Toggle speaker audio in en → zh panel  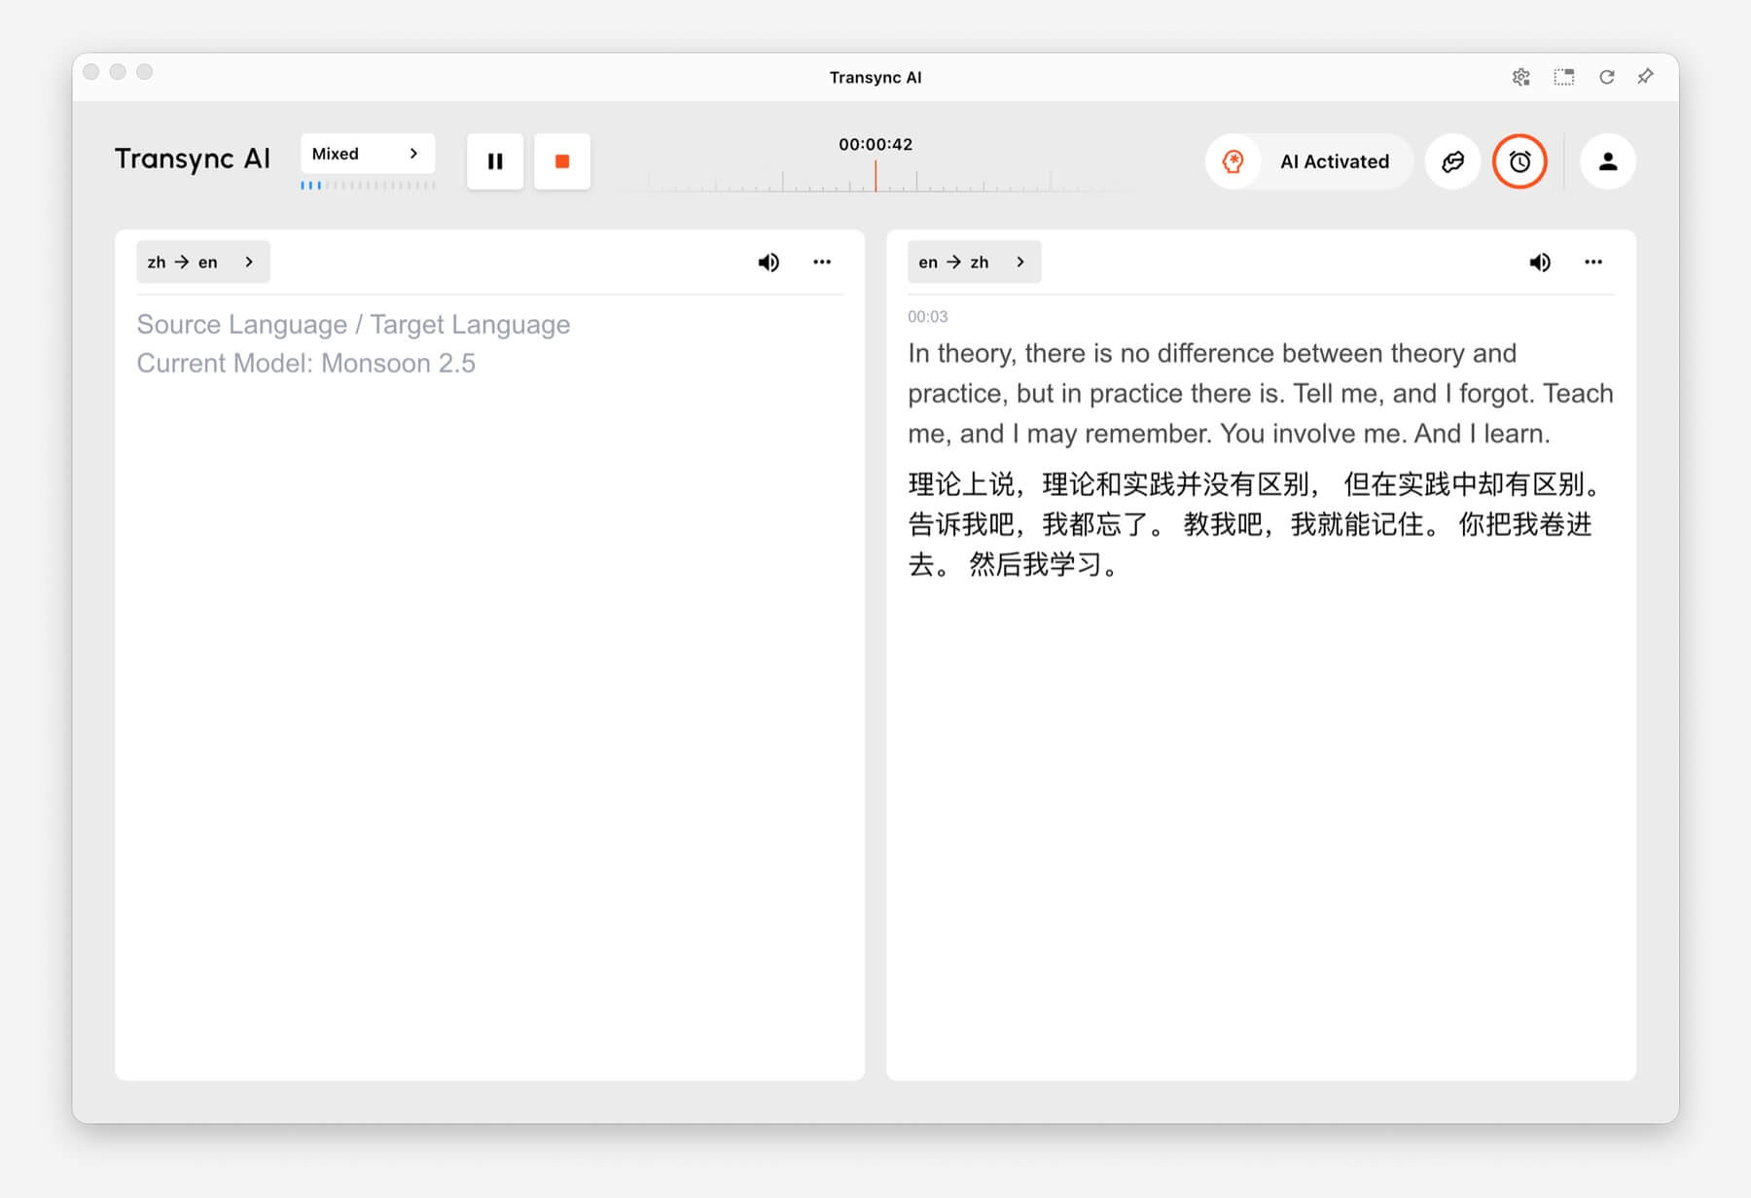click(1540, 262)
